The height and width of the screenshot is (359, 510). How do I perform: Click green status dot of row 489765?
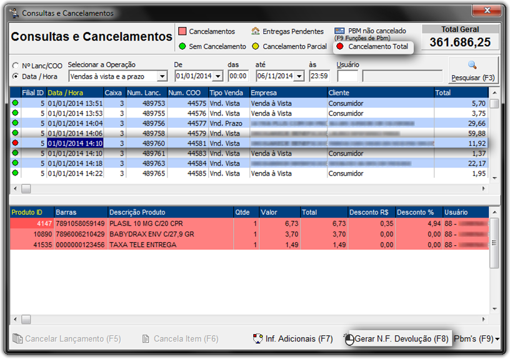[x=15, y=173]
